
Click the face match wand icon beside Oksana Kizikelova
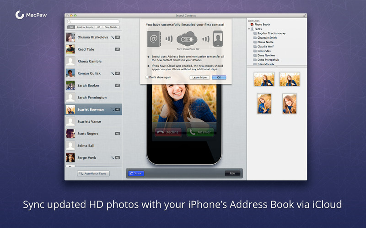tap(112, 37)
